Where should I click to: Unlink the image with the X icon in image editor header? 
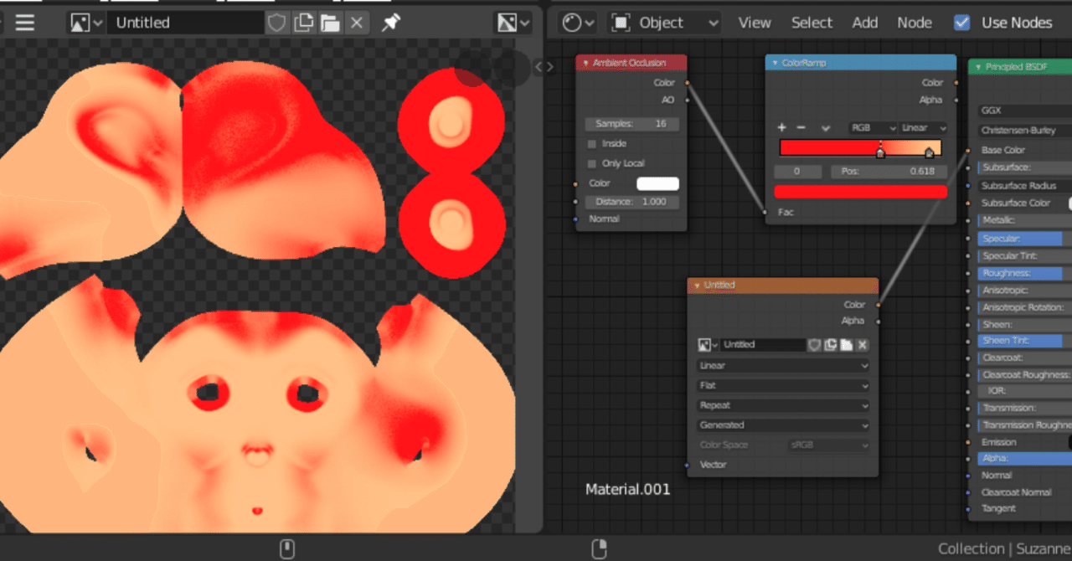click(356, 23)
